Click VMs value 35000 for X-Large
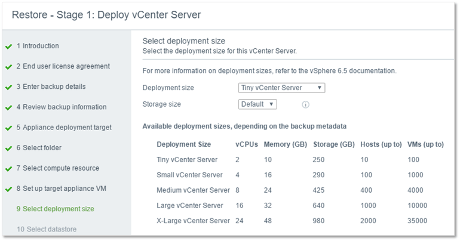This screenshot has width=460, height=241. tap(418, 221)
